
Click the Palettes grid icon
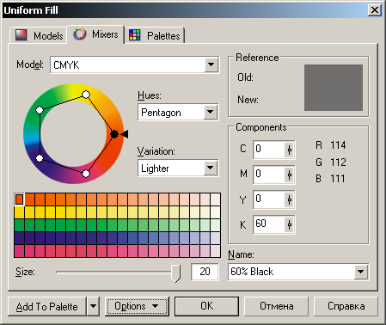pos(134,35)
